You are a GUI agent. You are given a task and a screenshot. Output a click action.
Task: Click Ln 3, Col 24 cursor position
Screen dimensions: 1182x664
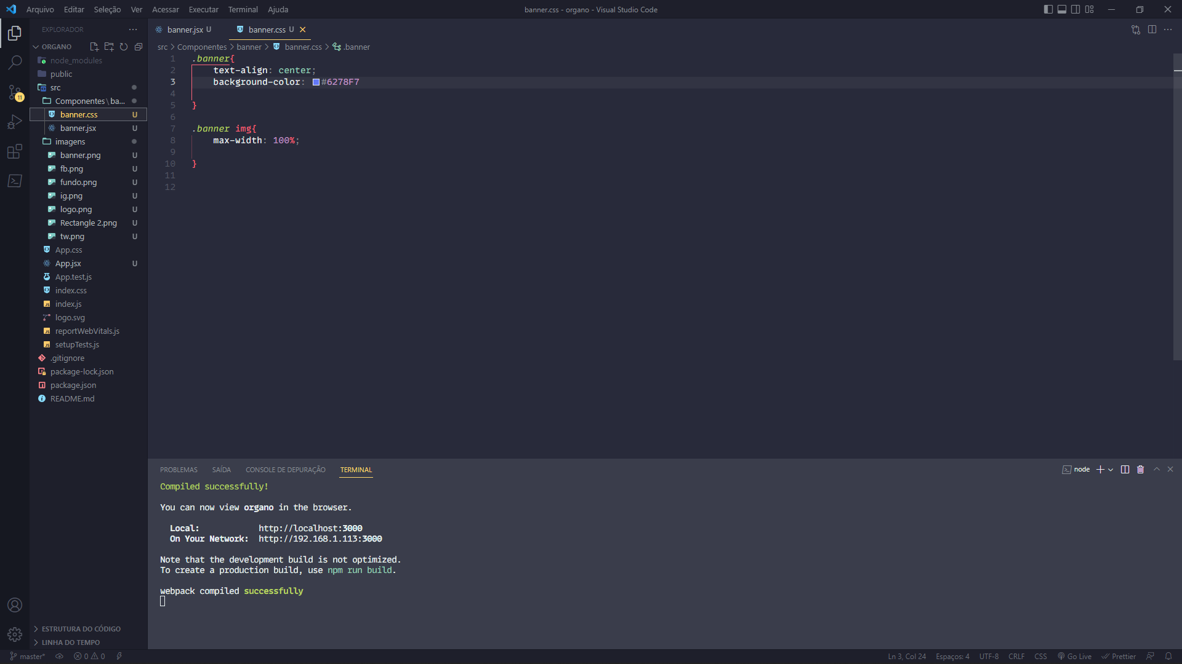(x=907, y=656)
